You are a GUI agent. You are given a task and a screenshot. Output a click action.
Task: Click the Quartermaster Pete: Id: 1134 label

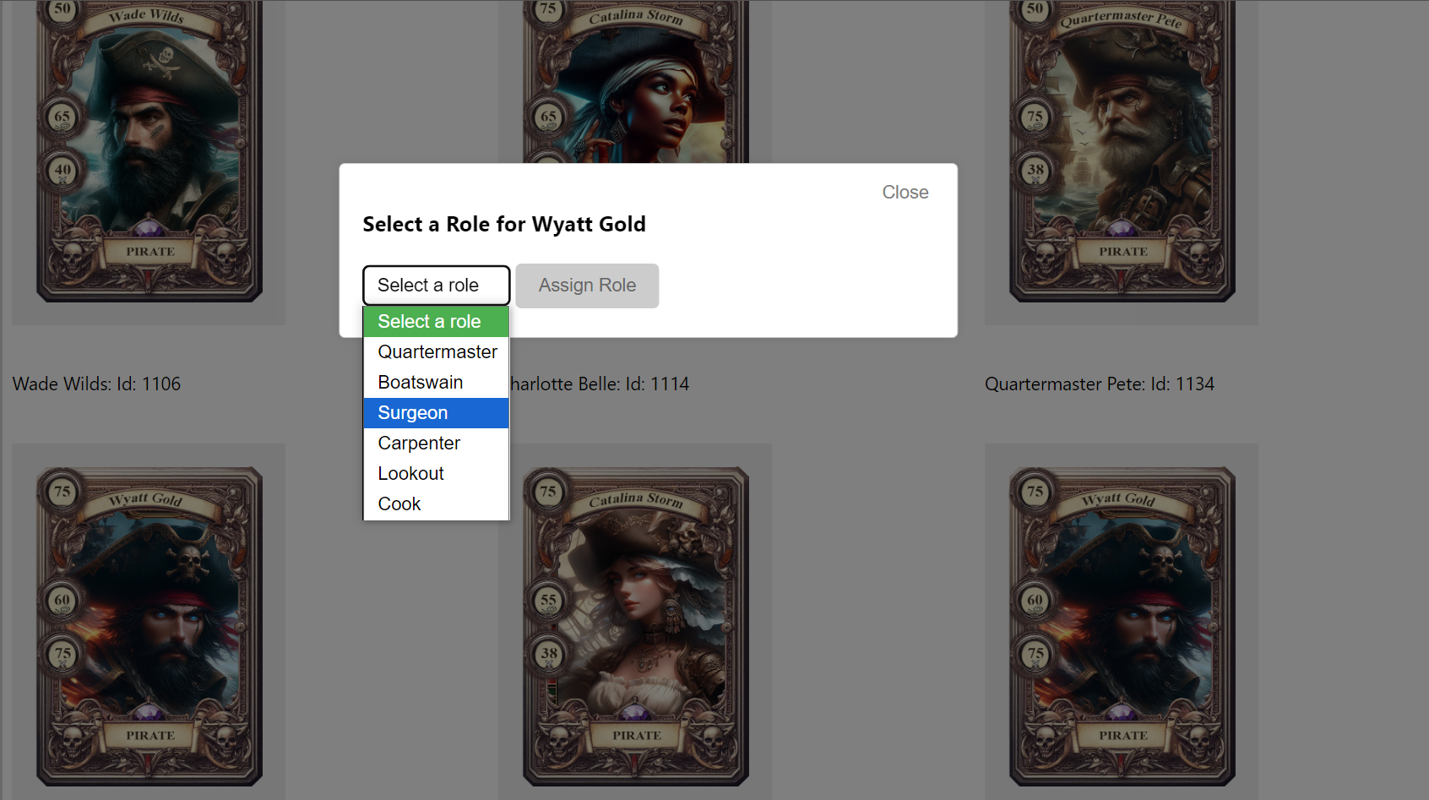(1099, 384)
